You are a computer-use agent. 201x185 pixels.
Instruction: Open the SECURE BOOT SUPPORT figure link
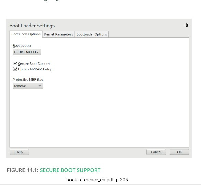tap(70, 170)
